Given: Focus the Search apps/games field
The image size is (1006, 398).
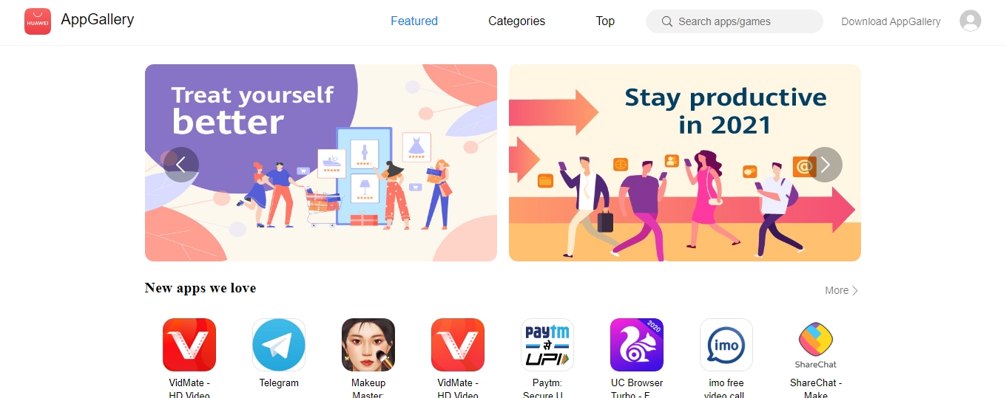Looking at the screenshot, I should click(734, 21).
